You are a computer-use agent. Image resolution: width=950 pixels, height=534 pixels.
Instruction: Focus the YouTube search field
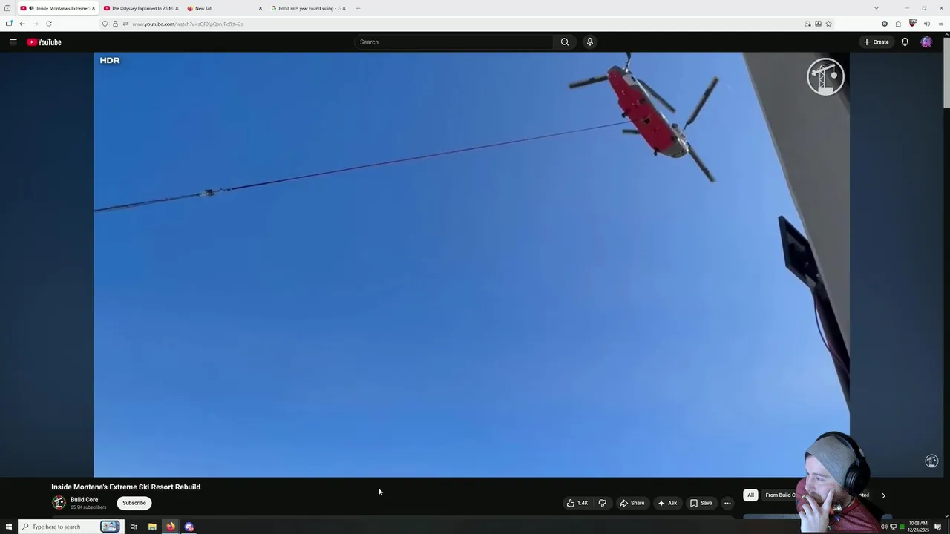[x=453, y=42]
